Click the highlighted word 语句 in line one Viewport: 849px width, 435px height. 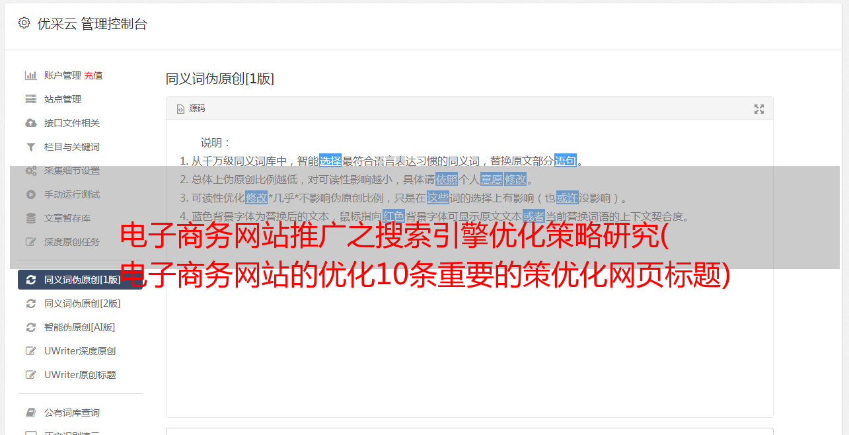pyautogui.click(x=566, y=161)
